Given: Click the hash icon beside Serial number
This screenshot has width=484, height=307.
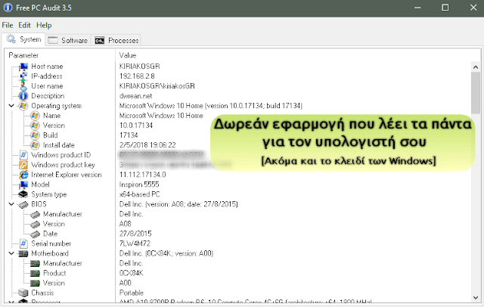Looking at the screenshot, I should click(23, 243).
